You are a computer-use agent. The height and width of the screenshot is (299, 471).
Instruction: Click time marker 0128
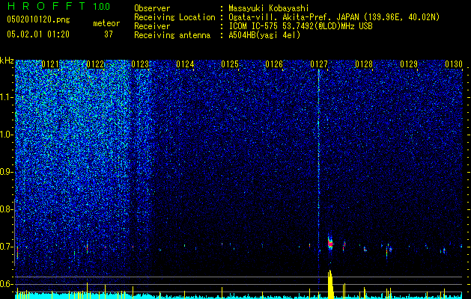(364, 64)
